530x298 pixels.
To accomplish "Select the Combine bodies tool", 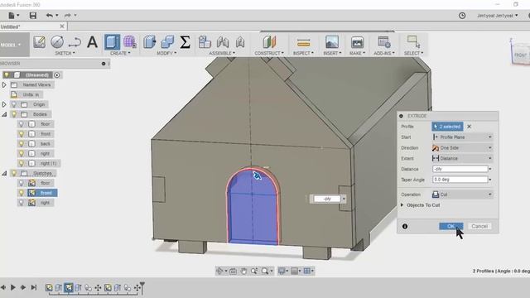I will [x=167, y=42].
